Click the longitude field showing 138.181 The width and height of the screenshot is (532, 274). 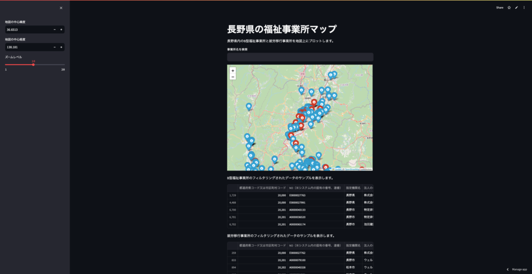pos(27,47)
